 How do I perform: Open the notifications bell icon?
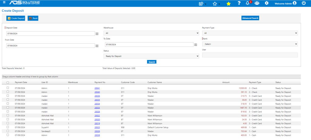(247, 3)
